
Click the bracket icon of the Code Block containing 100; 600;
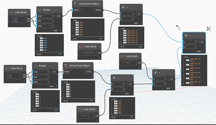coord(11,12)
